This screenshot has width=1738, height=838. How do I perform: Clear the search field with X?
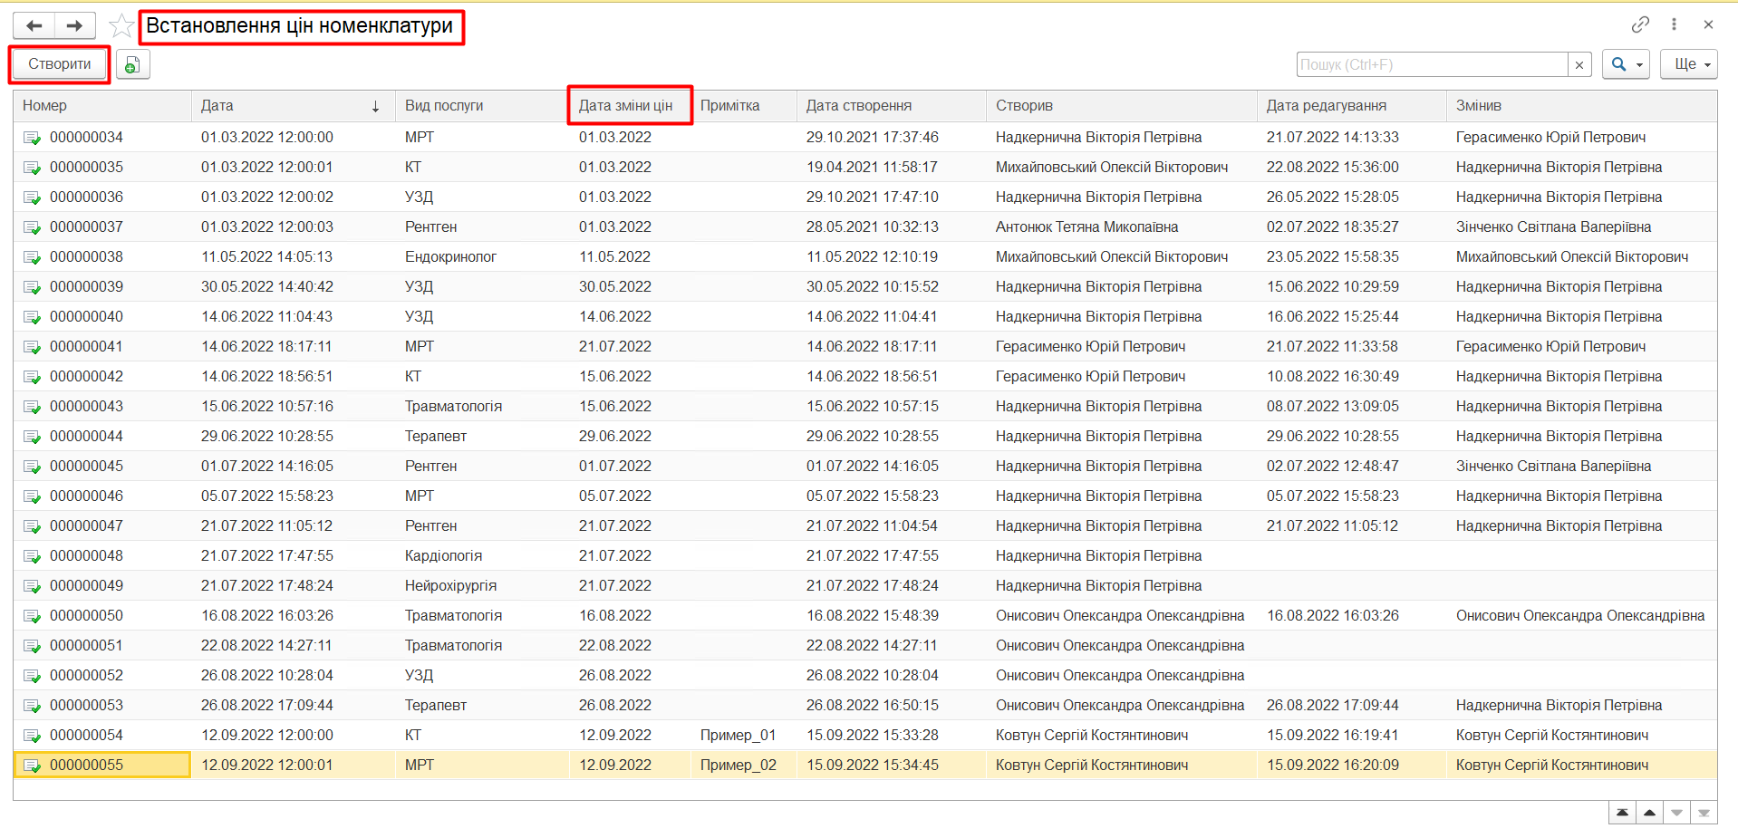1579,65
